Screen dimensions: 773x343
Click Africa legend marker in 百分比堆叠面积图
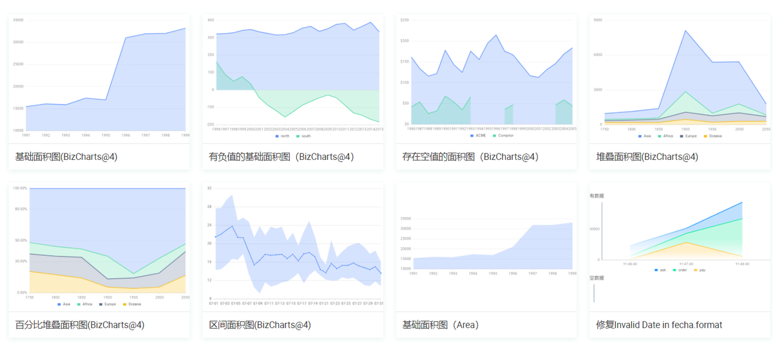pyautogui.click(x=79, y=304)
